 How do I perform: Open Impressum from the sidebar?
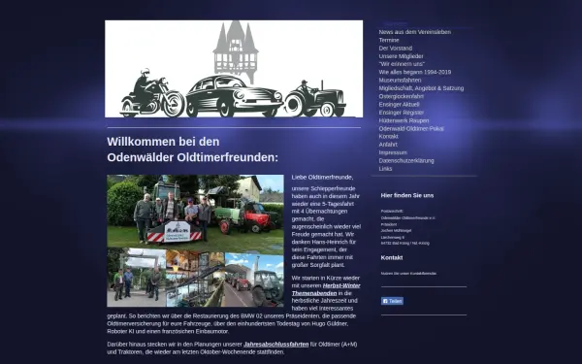(x=393, y=152)
